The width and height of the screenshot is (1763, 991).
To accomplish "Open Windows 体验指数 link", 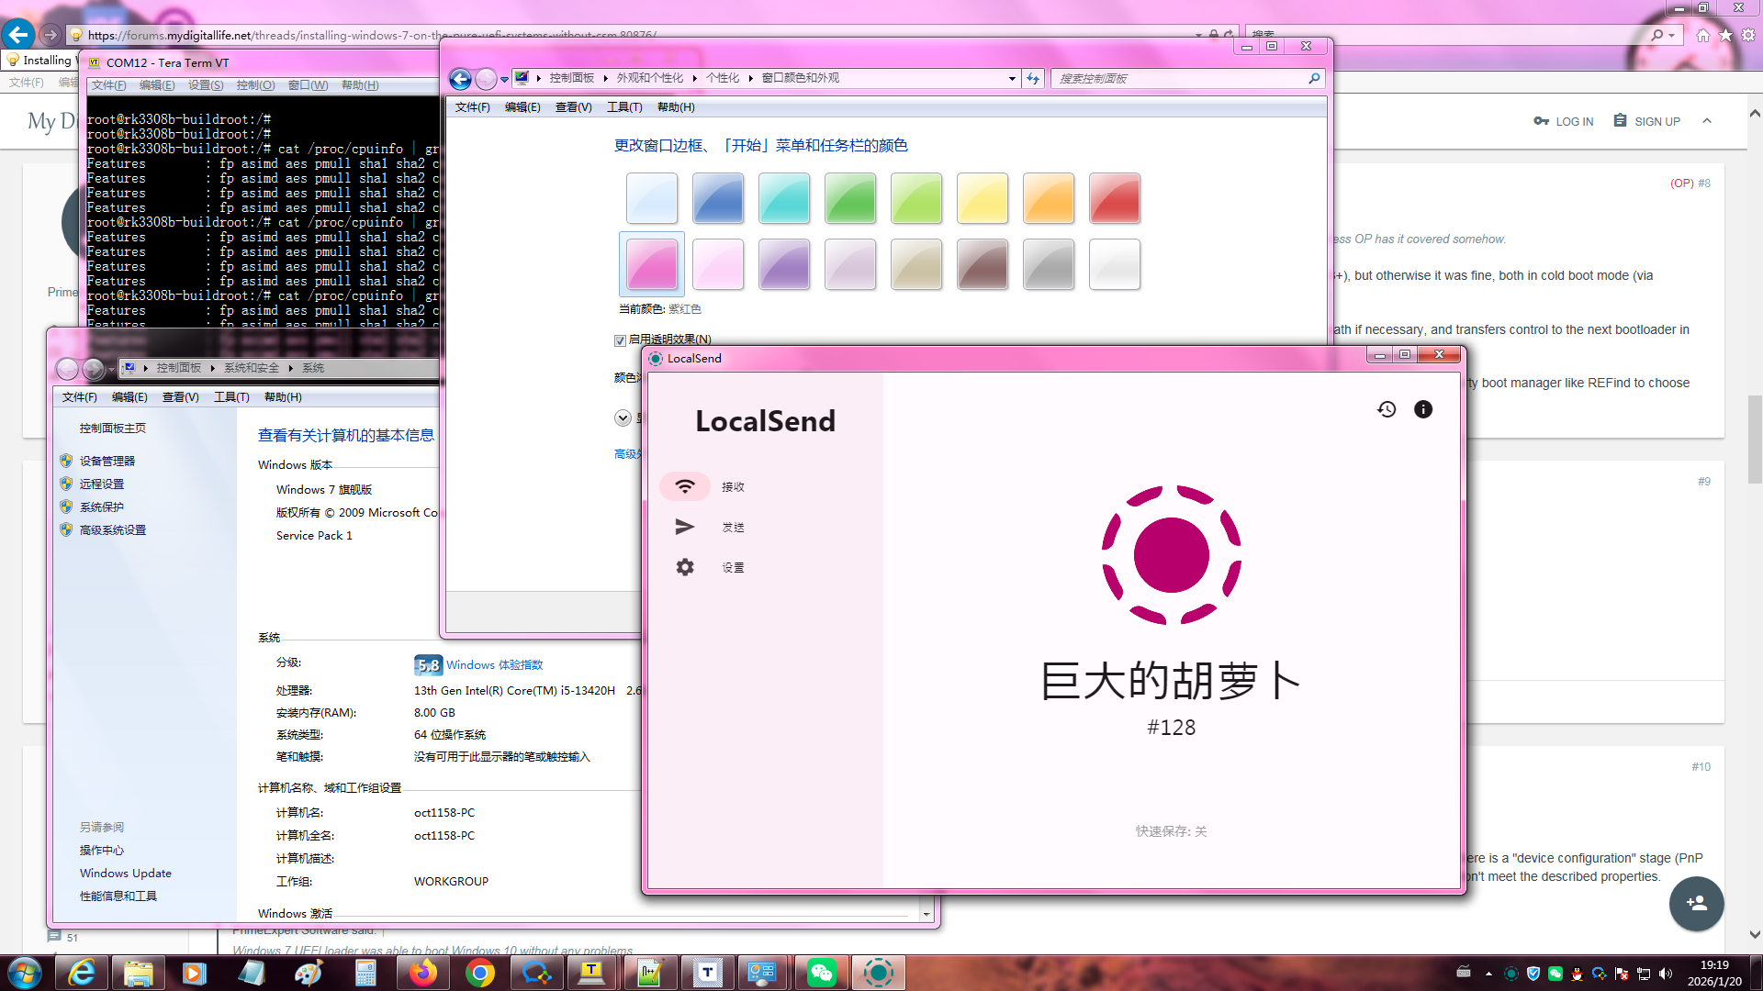I will [494, 665].
